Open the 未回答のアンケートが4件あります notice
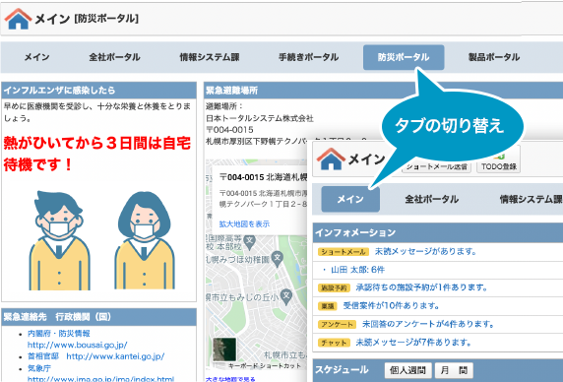Screen dimensions: 563x382 [428, 324]
